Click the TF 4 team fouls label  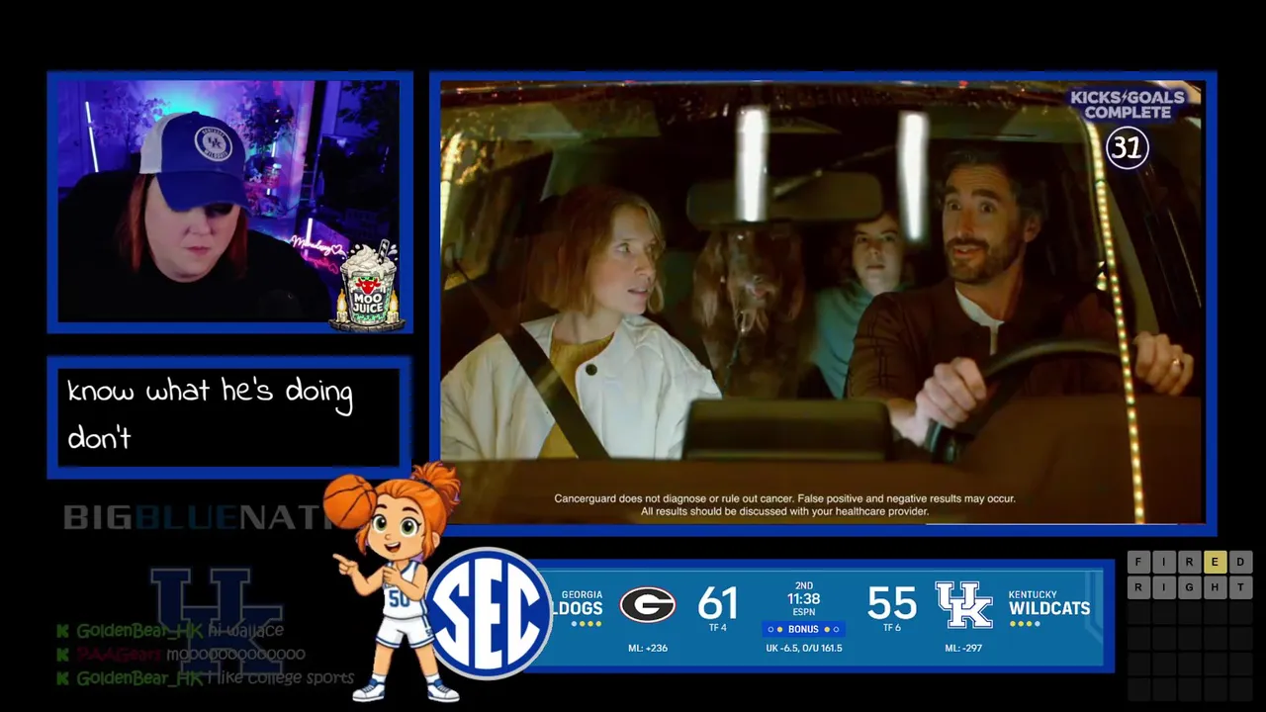[718, 628]
